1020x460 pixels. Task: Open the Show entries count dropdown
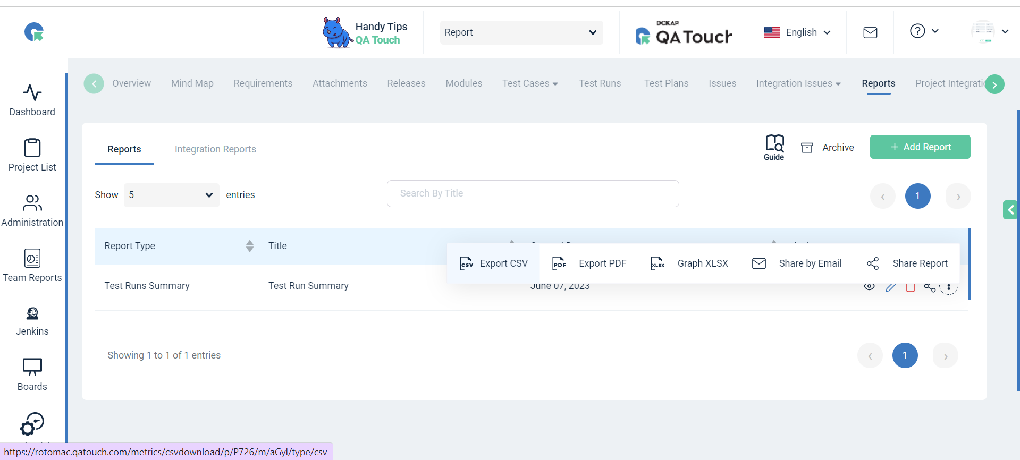coord(172,195)
